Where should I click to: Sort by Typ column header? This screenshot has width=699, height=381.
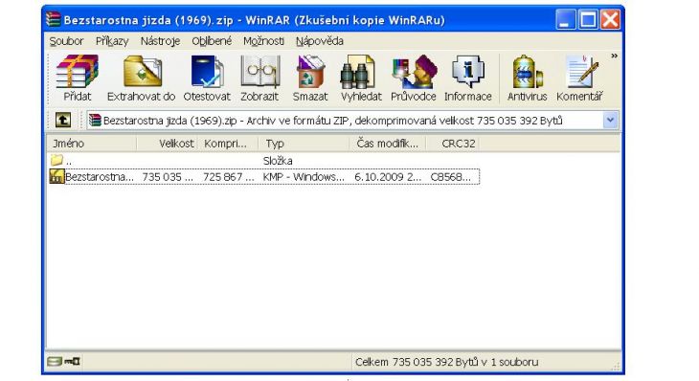coord(304,144)
